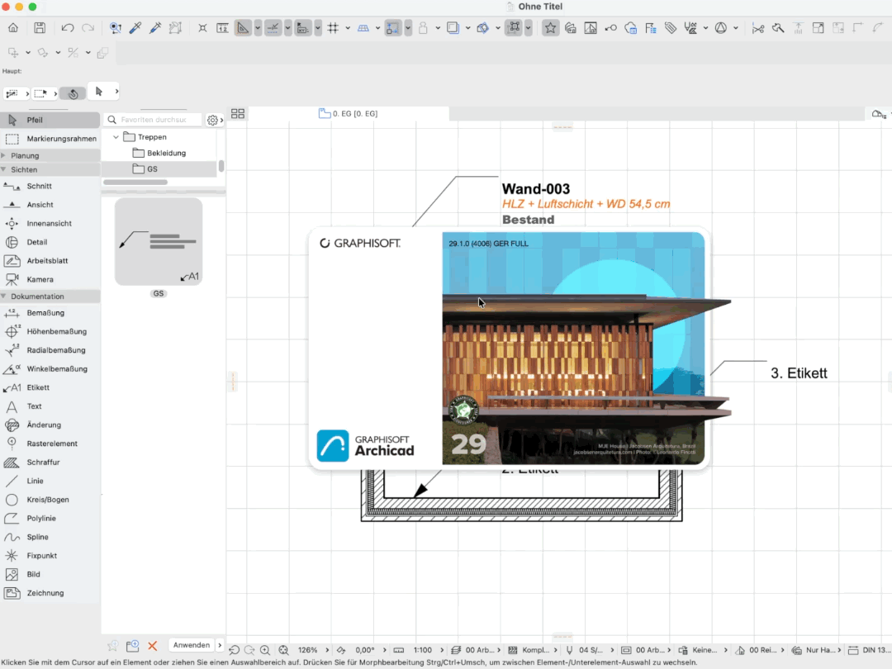
Task: Toggle the XY tracker button
Action: tap(303, 28)
